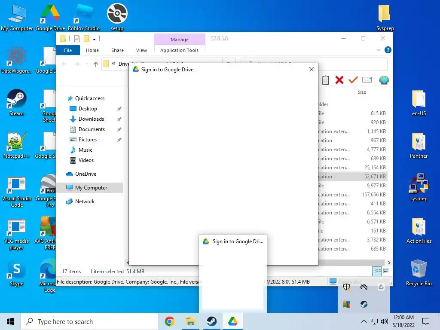Open Music in the navigation pane
Screen dimensions: 440x330
click(x=86, y=150)
